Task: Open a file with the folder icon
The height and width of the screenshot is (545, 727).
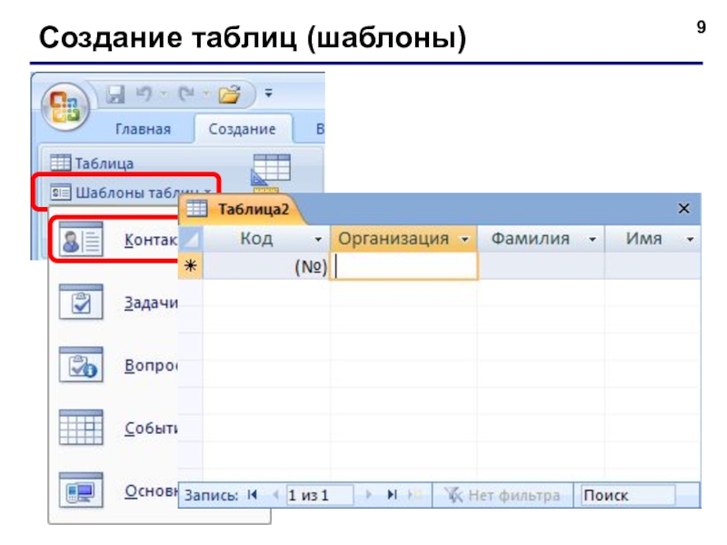Action: 230,94
